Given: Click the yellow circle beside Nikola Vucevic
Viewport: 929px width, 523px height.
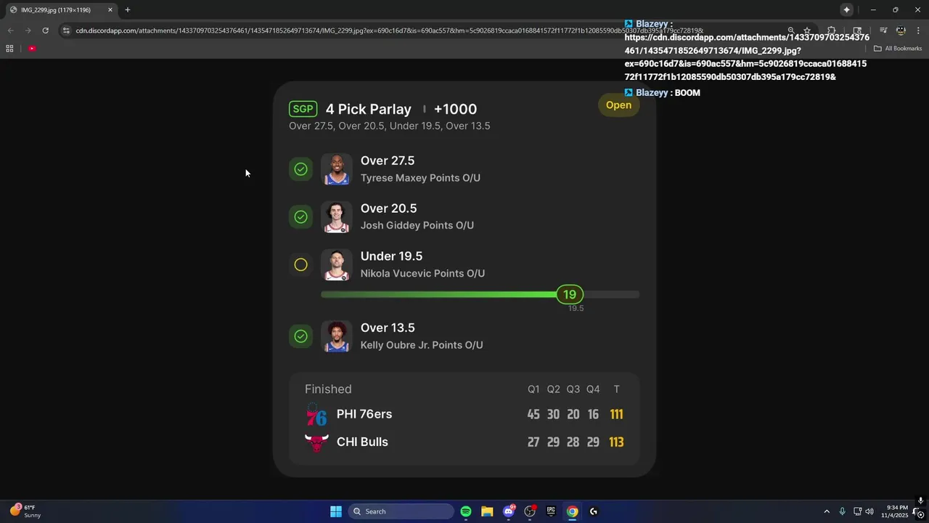Looking at the screenshot, I should (x=300, y=265).
